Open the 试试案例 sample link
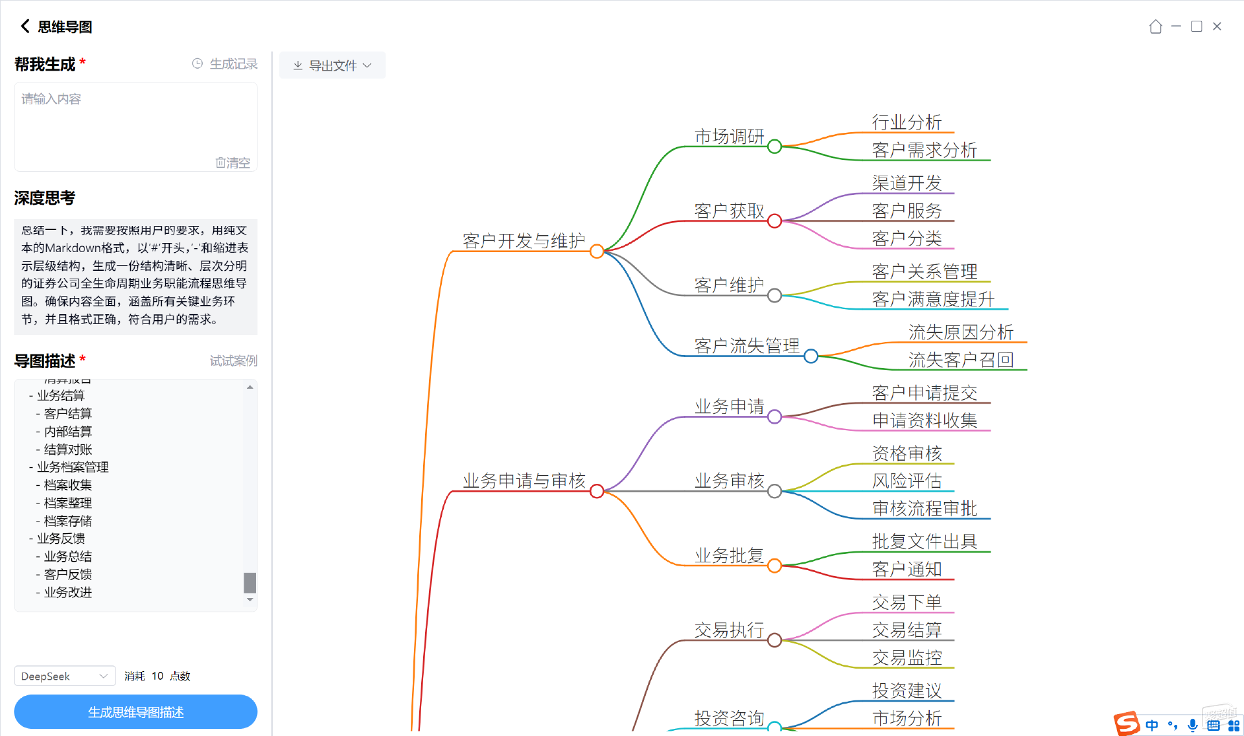1244x736 pixels. pyautogui.click(x=233, y=361)
